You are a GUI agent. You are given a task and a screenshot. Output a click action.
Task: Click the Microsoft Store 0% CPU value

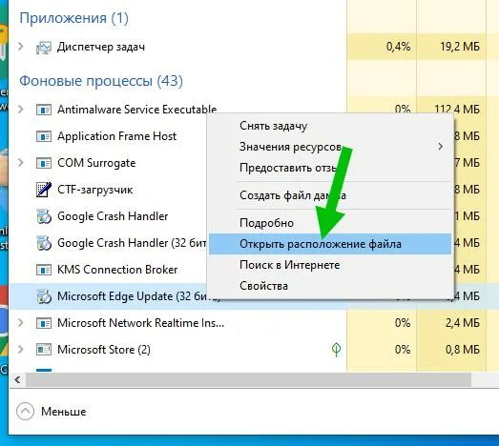(403, 350)
